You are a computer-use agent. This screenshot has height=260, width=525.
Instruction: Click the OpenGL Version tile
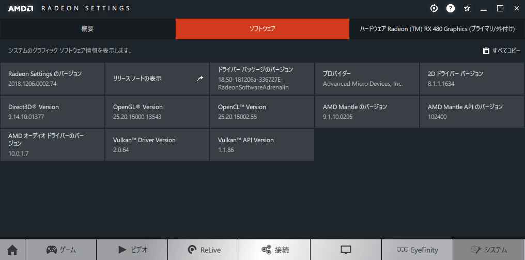pyautogui.click(x=157, y=112)
